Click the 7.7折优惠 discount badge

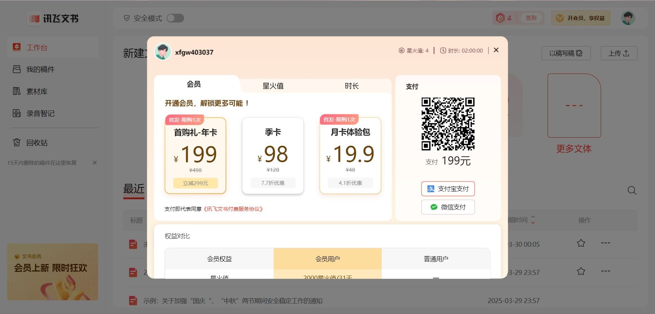[x=273, y=183]
